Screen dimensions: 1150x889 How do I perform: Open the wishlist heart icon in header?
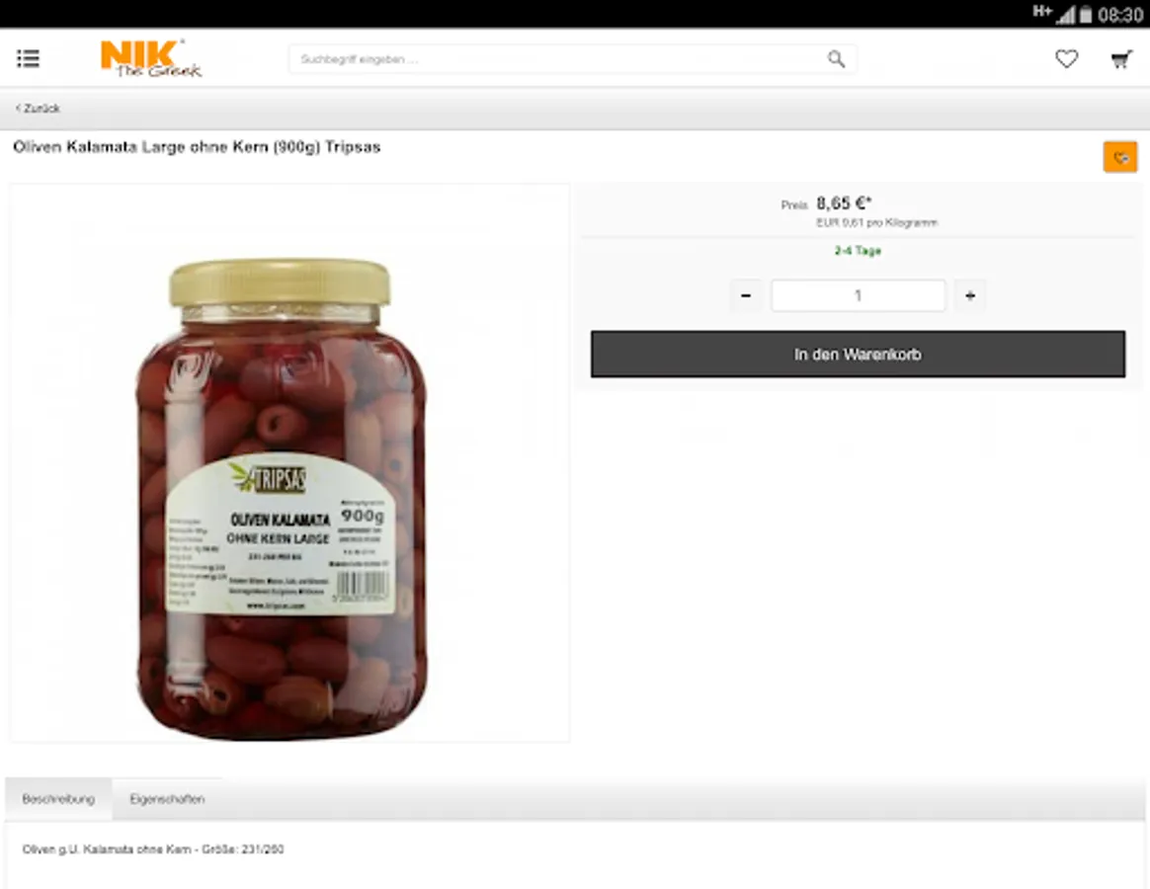tap(1066, 58)
